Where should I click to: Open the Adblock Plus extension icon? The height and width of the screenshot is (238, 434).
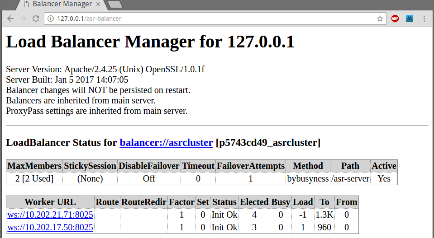[x=395, y=19]
